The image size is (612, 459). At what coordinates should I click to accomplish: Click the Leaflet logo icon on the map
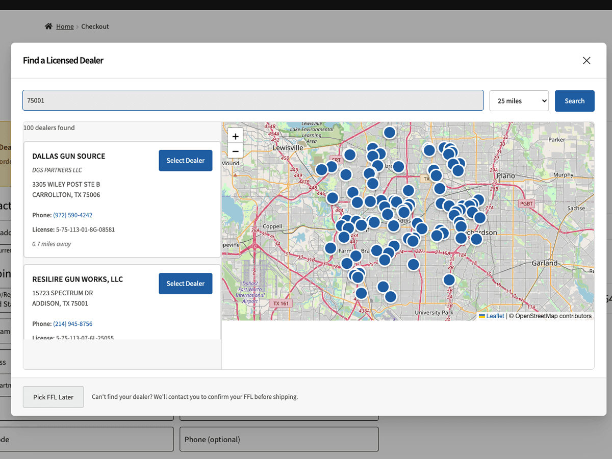482,316
